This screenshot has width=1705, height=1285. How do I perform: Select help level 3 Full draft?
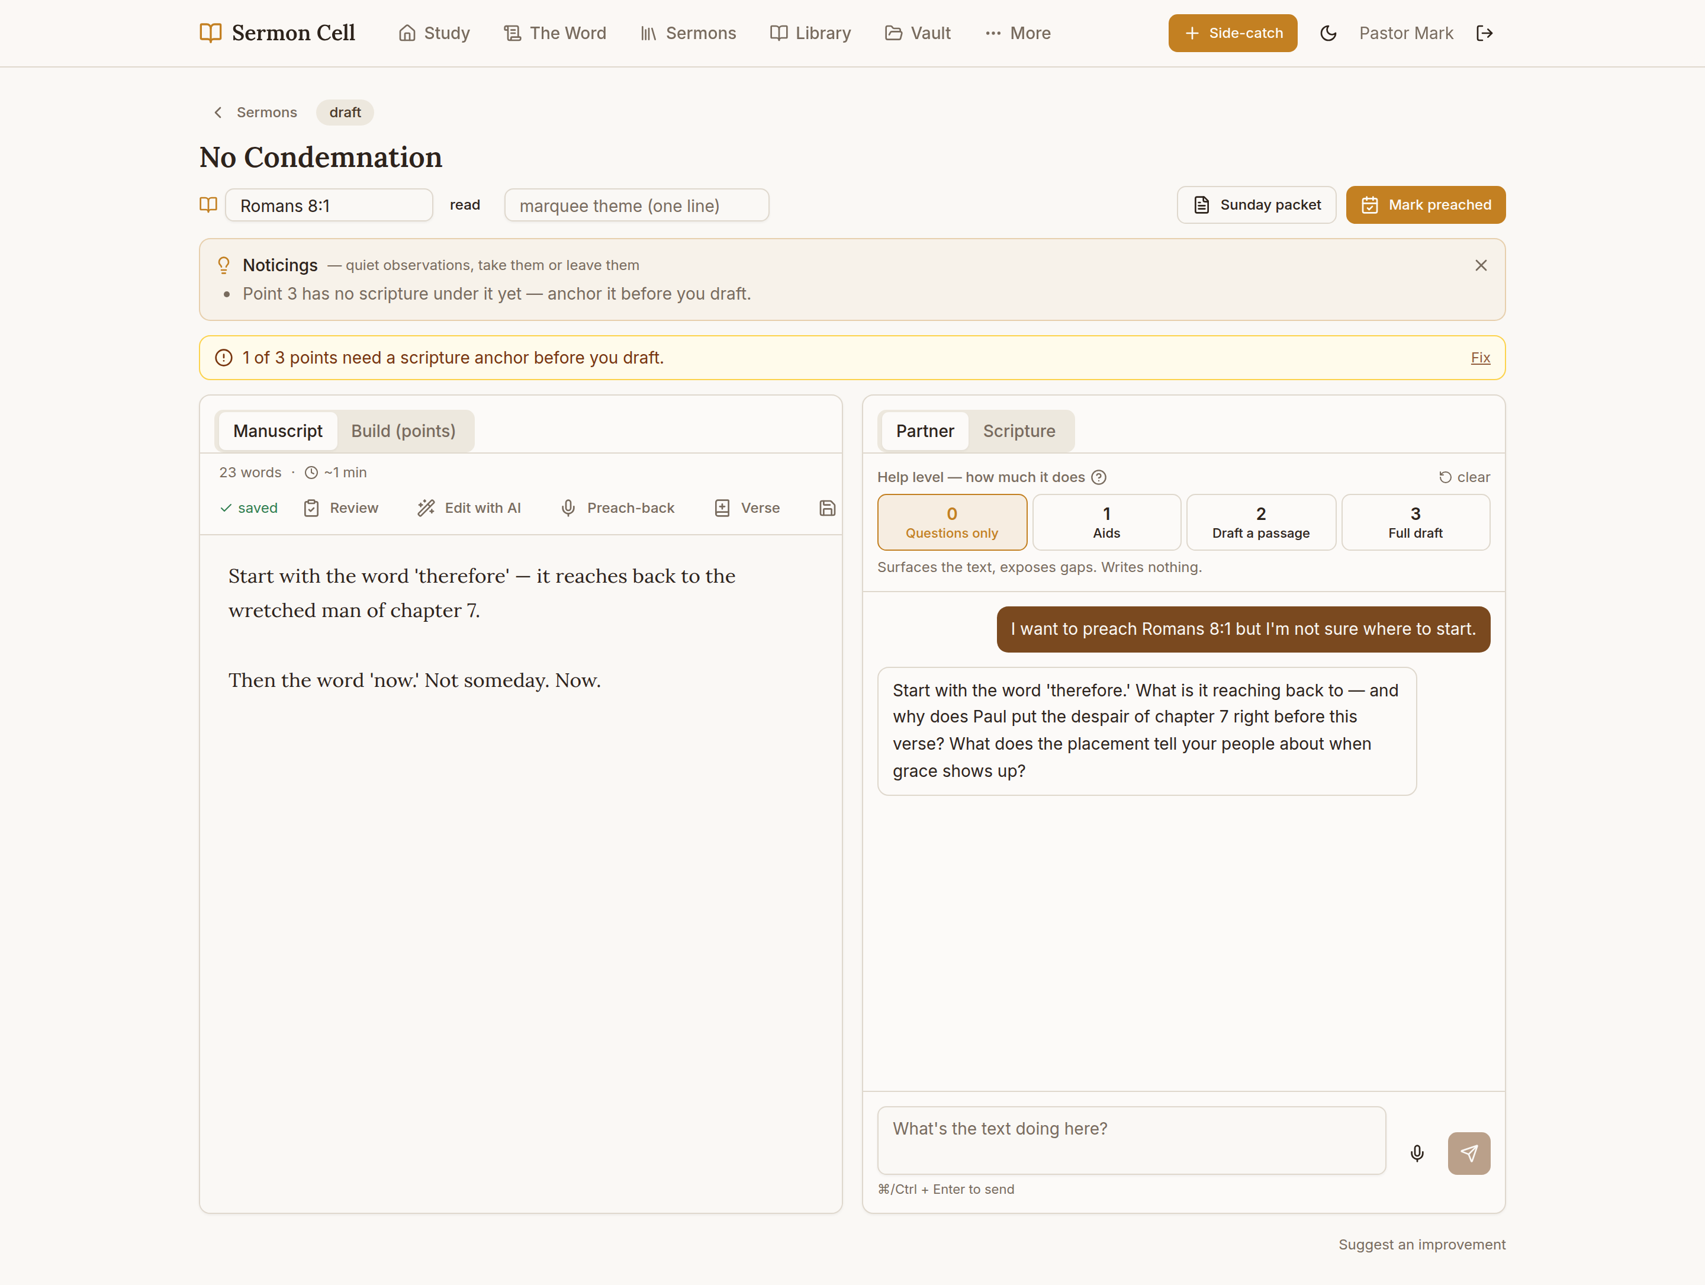click(x=1415, y=522)
